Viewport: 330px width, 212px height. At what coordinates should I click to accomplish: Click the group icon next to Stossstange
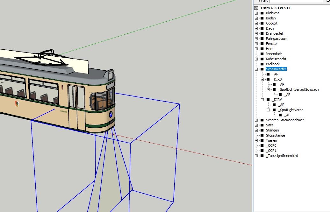click(x=262, y=135)
